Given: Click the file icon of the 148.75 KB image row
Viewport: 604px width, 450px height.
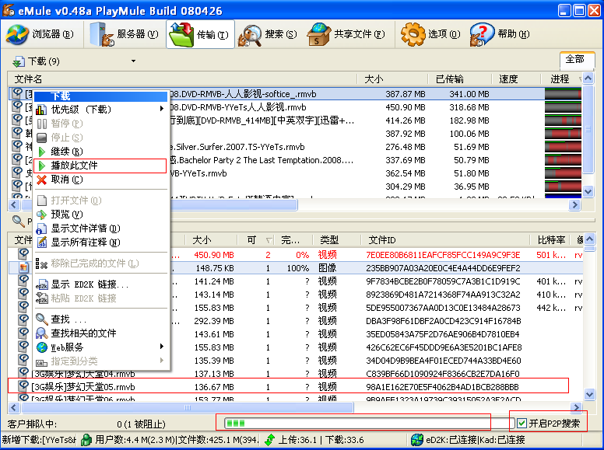Looking at the screenshot, I should click(24, 267).
